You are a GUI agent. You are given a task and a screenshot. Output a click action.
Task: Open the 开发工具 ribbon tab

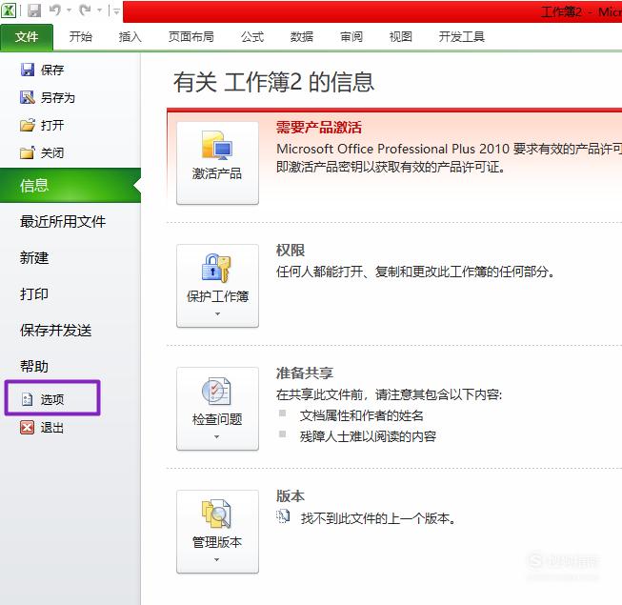462,37
